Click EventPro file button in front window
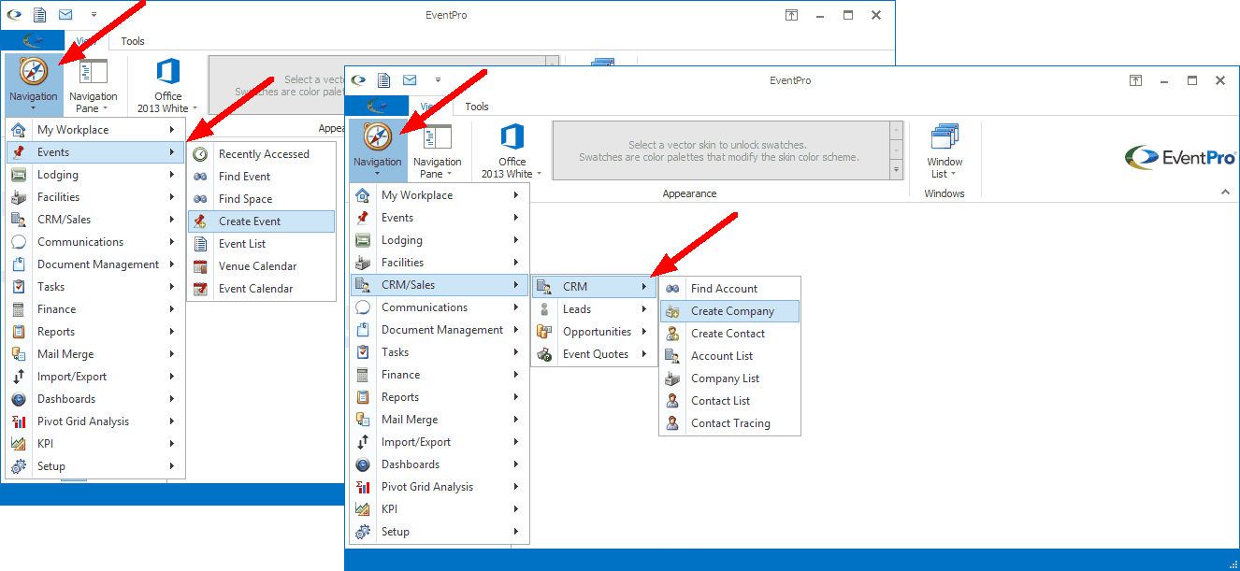1240x571 pixels. (377, 107)
